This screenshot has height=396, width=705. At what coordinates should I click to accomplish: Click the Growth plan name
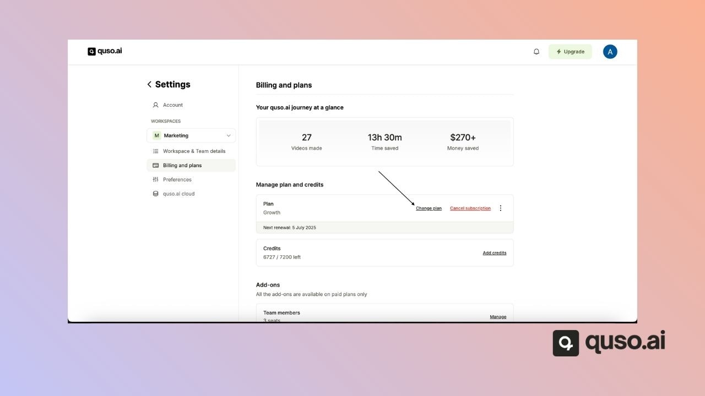pyautogui.click(x=272, y=213)
